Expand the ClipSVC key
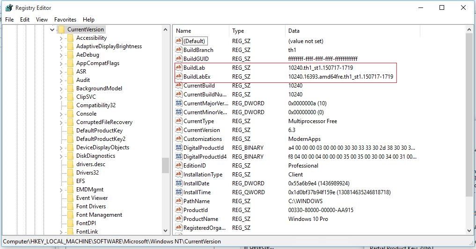 coord(61,97)
